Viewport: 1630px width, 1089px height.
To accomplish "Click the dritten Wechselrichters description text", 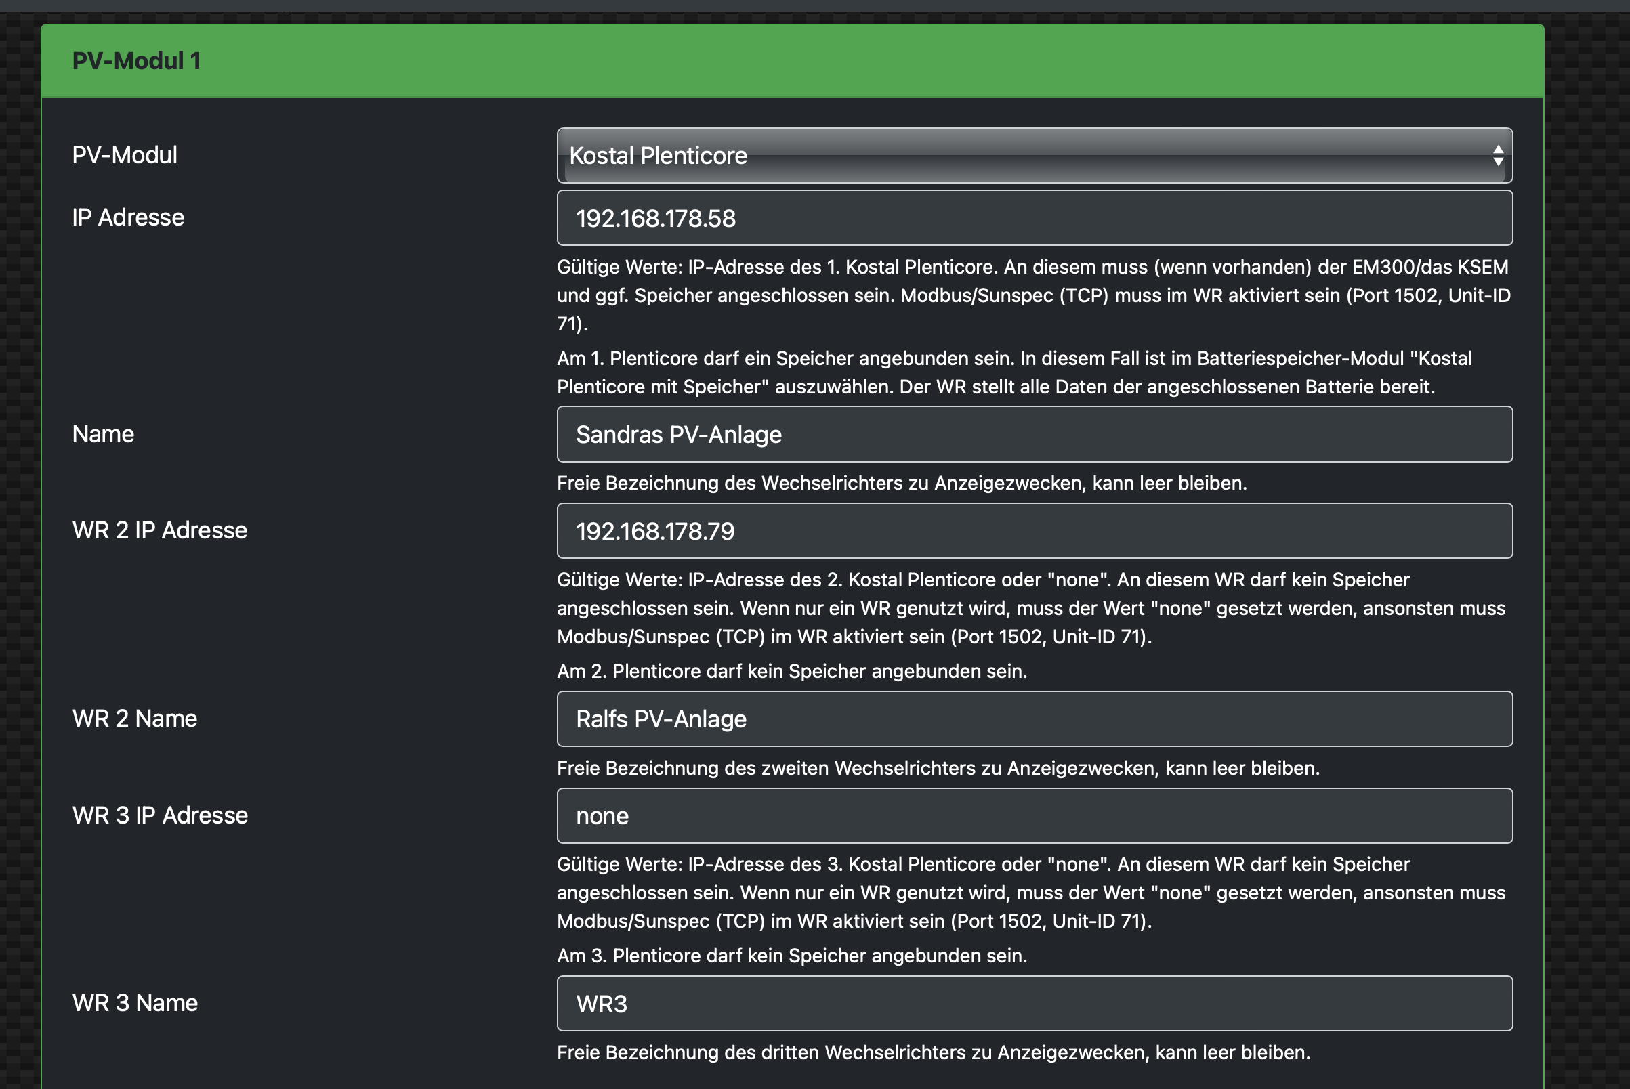I will click(x=933, y=1052).
